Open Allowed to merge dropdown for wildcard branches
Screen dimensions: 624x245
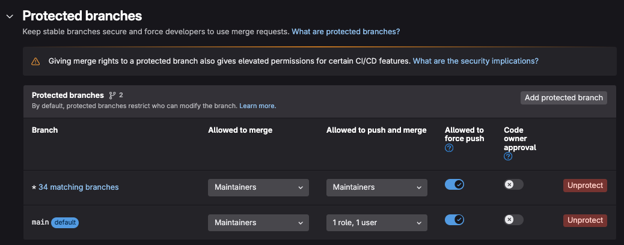click(x=258, y=187)
